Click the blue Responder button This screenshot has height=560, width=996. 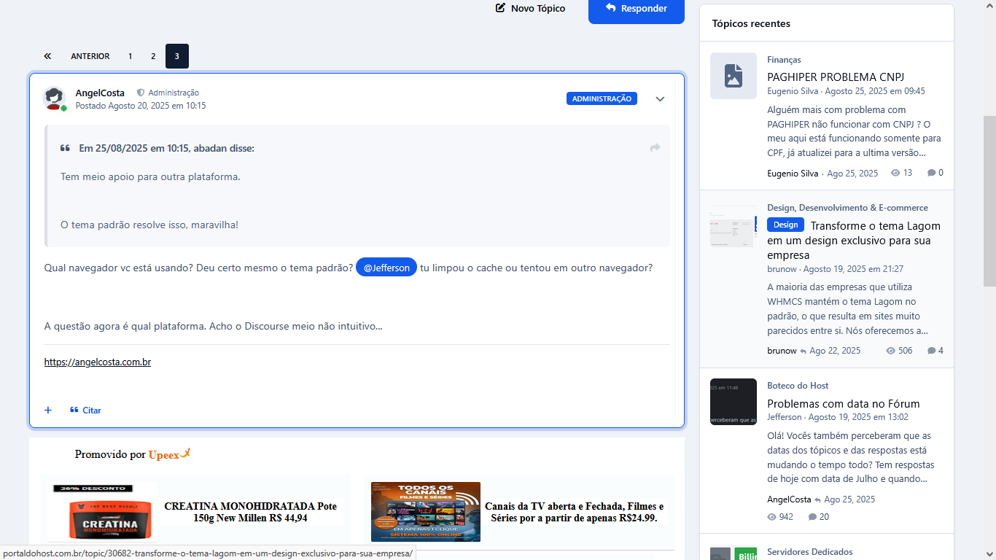[x=637, y=9]
